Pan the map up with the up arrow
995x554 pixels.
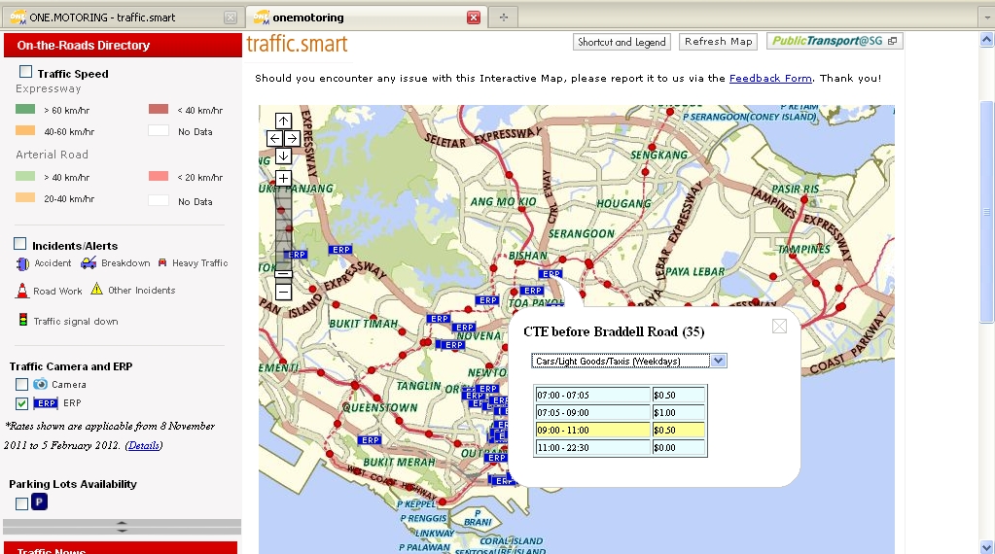click(x=283, y=121)
